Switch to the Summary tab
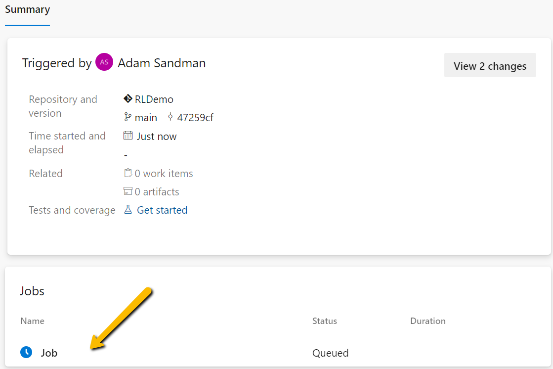Viewport: 553px width, 369px height. tap(28, 9)
